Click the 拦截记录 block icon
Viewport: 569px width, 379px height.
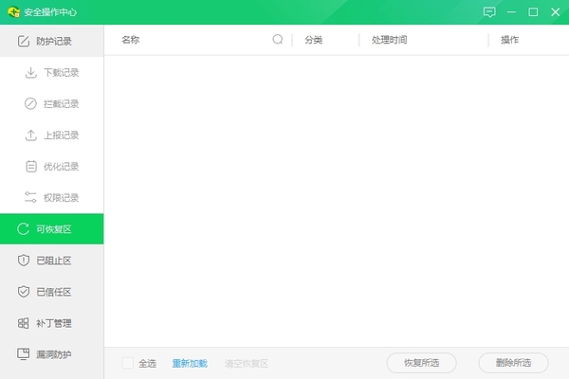point(30,103)
